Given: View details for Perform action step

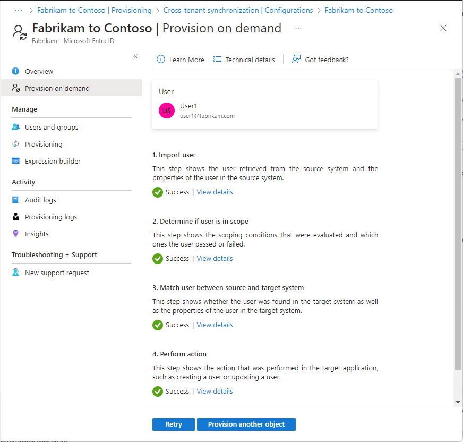Looking at the screenshot, I should [x=215, y=392].
